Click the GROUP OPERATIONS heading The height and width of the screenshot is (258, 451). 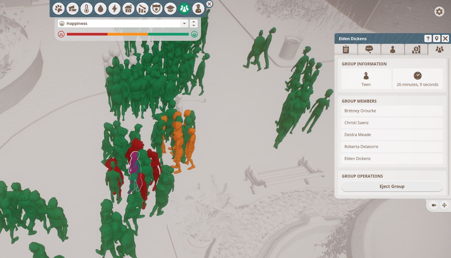[x=362, y=176]
